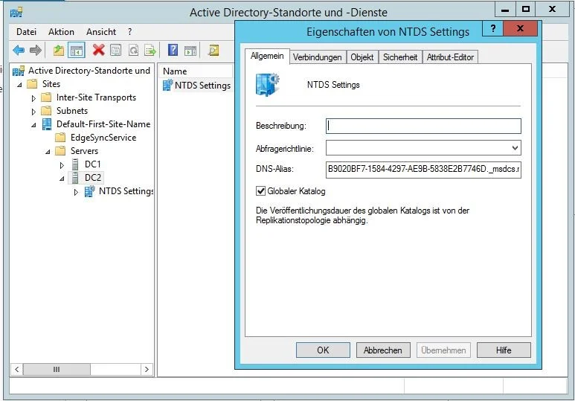
Task: Click the DNS-Alias text field
Action: coord(423,169)
